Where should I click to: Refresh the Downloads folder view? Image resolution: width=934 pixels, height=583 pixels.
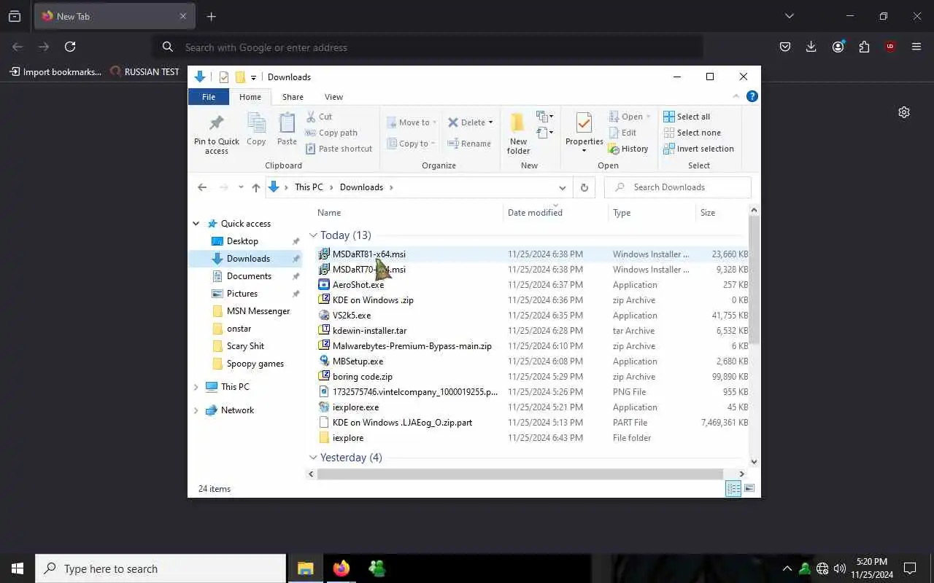[x=584, y=187]
